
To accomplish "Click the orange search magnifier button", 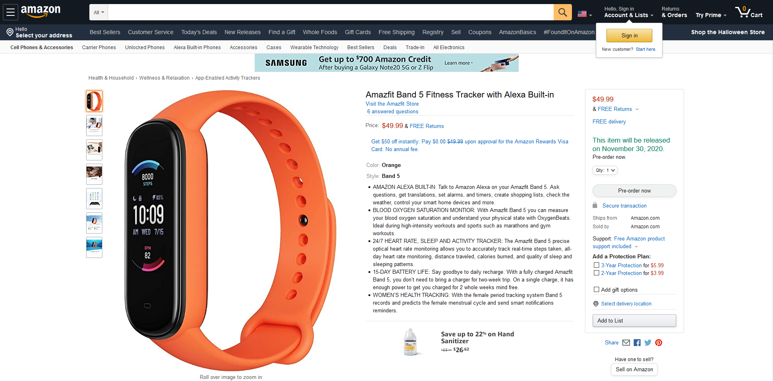I will point(563,12).
